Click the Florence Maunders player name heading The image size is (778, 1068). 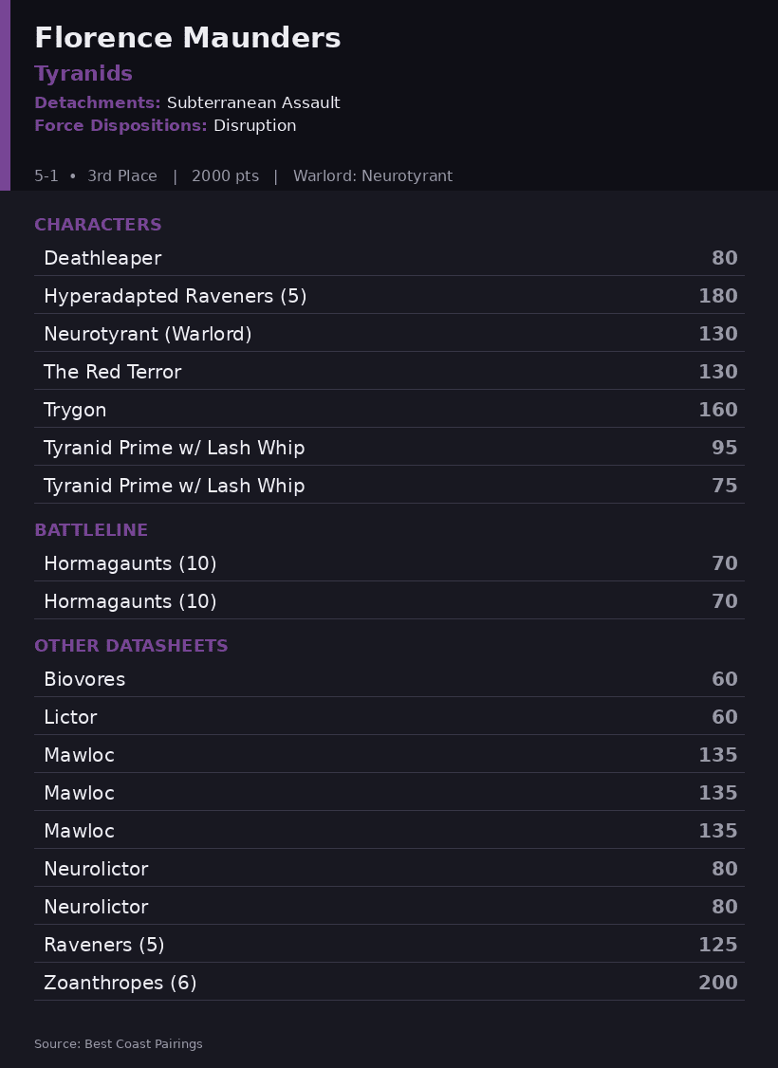tap(187, 38)
